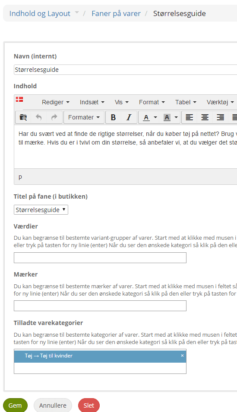The width and height of the screenshot is (237, 412).
Task: Open the Rediger menu
Action: click(x=56, y=102)
